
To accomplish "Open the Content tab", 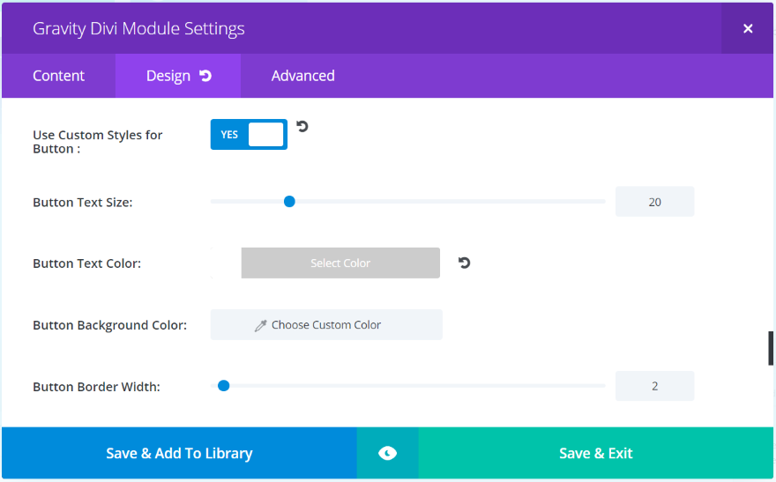I will (58, 76).
